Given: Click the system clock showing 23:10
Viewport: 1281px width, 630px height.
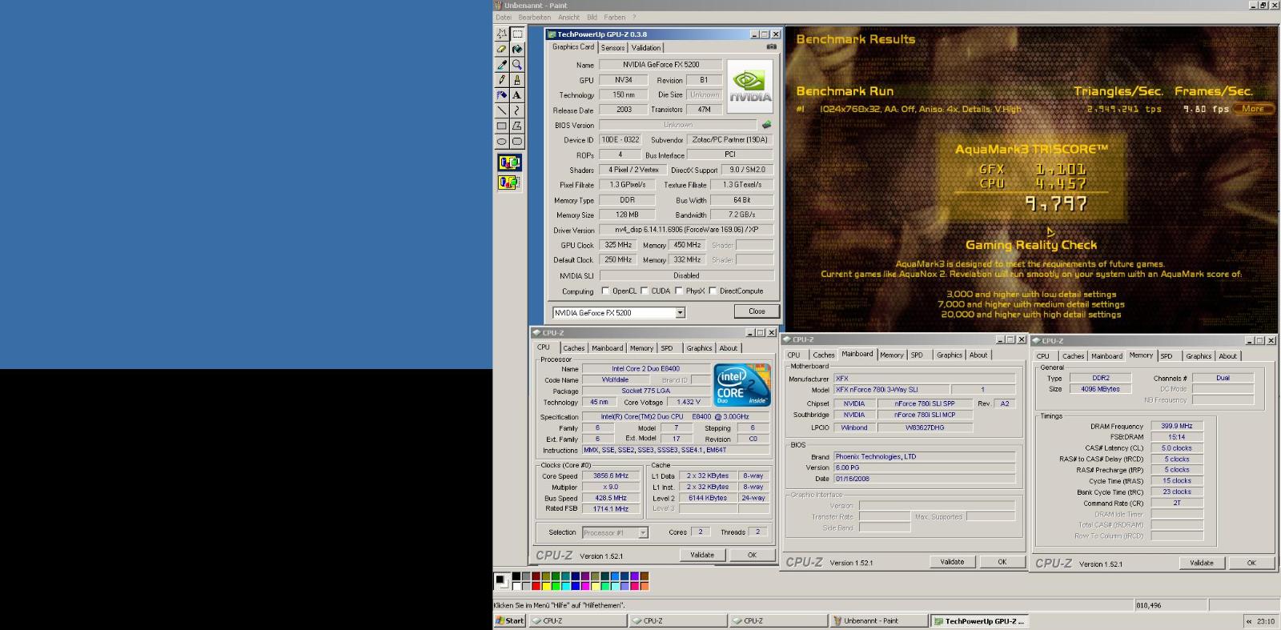Looking at the screenshot, I should tap(1266, 621).
